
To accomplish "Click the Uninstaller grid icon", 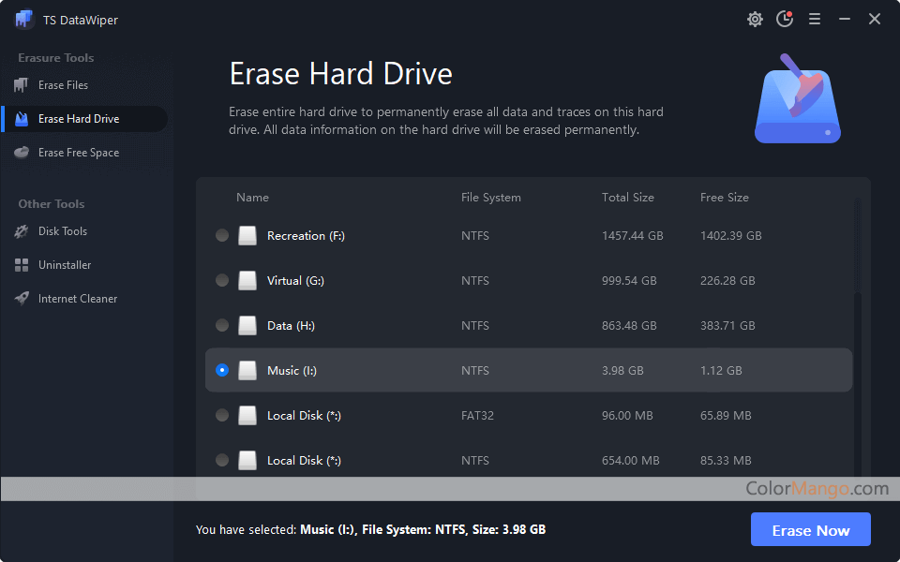I will click(x=21, y=265).
